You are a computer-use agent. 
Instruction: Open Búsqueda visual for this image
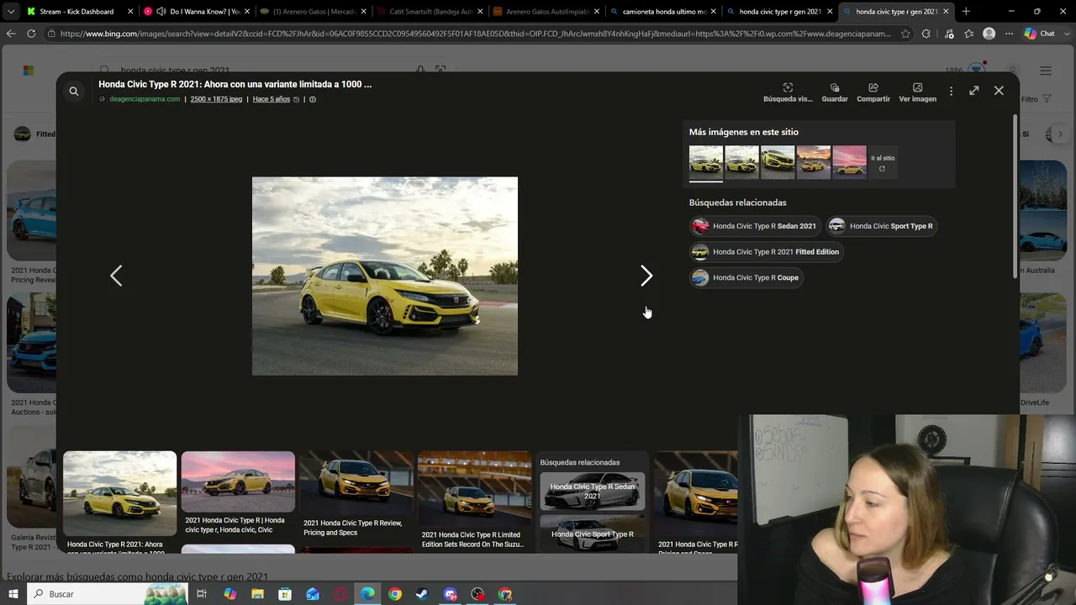788,92
